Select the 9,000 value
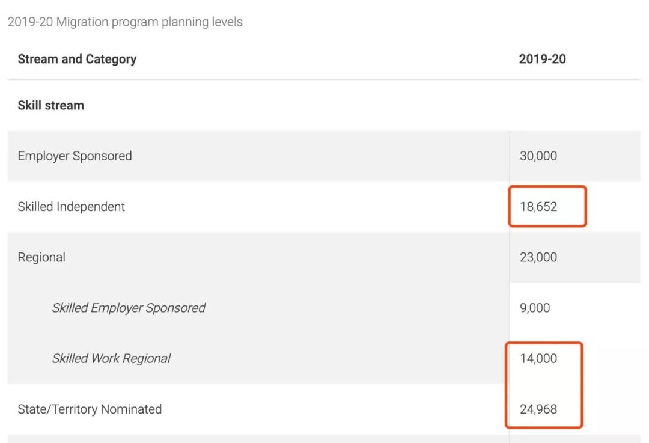 (534, 308)
